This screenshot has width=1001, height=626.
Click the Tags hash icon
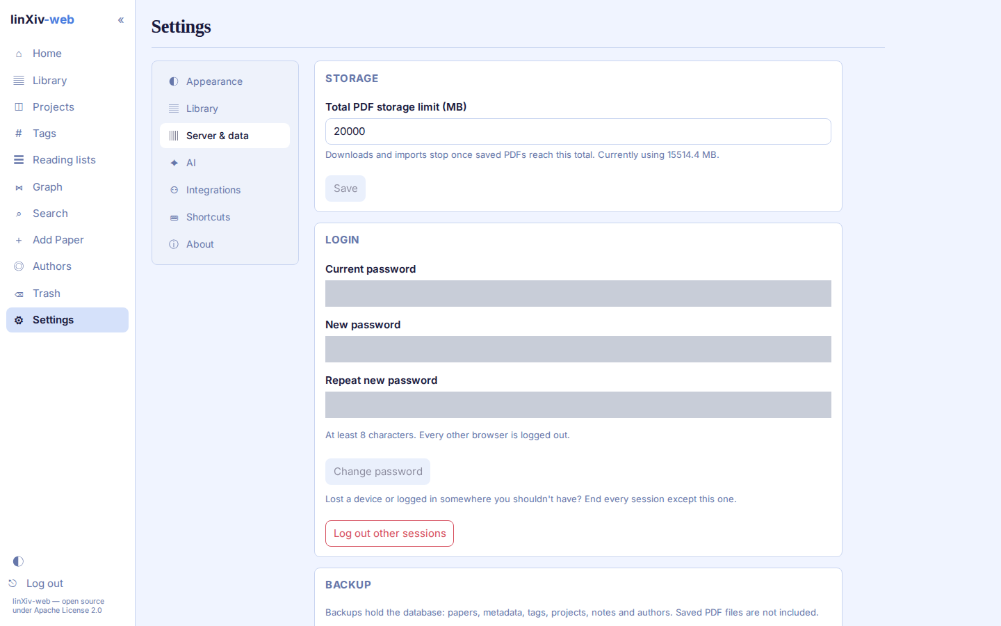point(19,134)
